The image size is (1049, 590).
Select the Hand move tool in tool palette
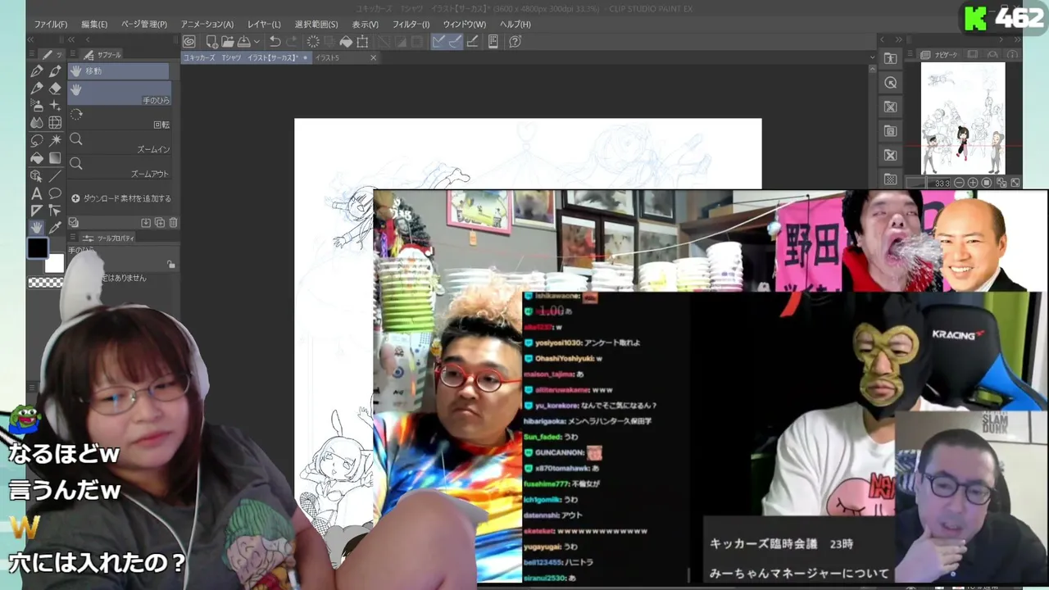(x=37, y=228)
